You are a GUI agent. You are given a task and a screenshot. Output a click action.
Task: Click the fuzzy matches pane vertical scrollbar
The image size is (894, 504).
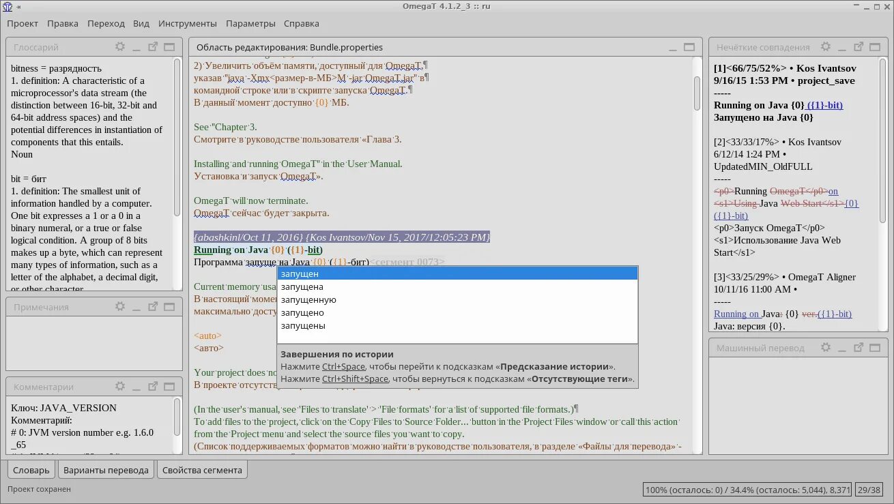click(882, 140)
